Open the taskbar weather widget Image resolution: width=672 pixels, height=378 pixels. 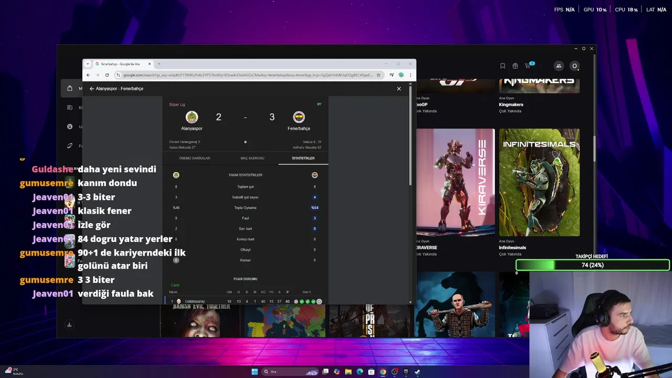click(15, 371)
